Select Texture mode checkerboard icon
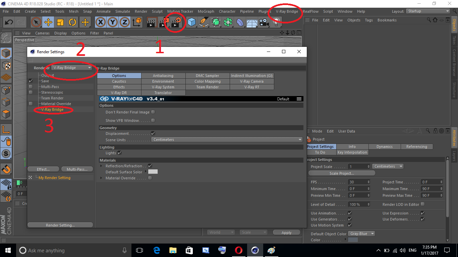 click(x=6, y=65)
